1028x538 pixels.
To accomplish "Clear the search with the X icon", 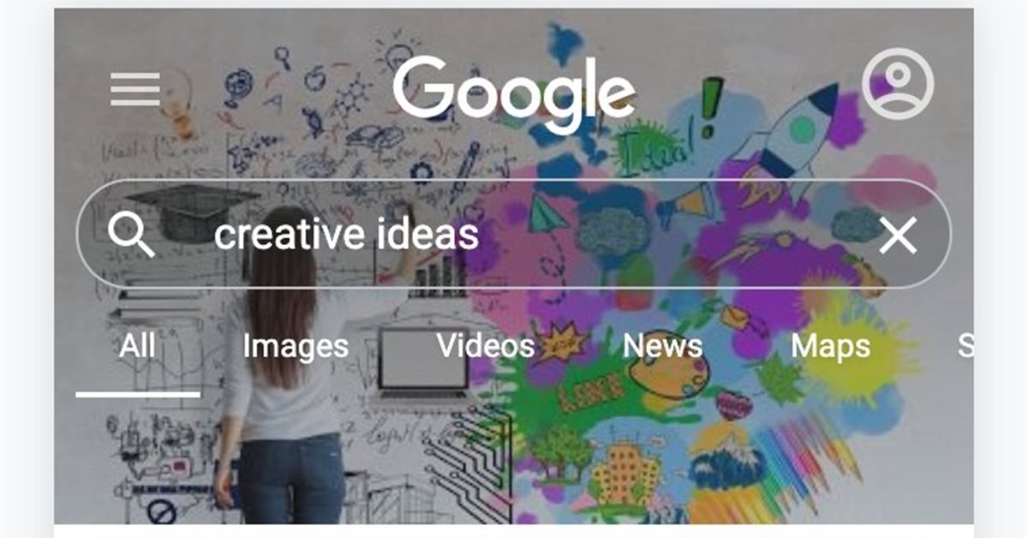I will click(x=898, y=235).
